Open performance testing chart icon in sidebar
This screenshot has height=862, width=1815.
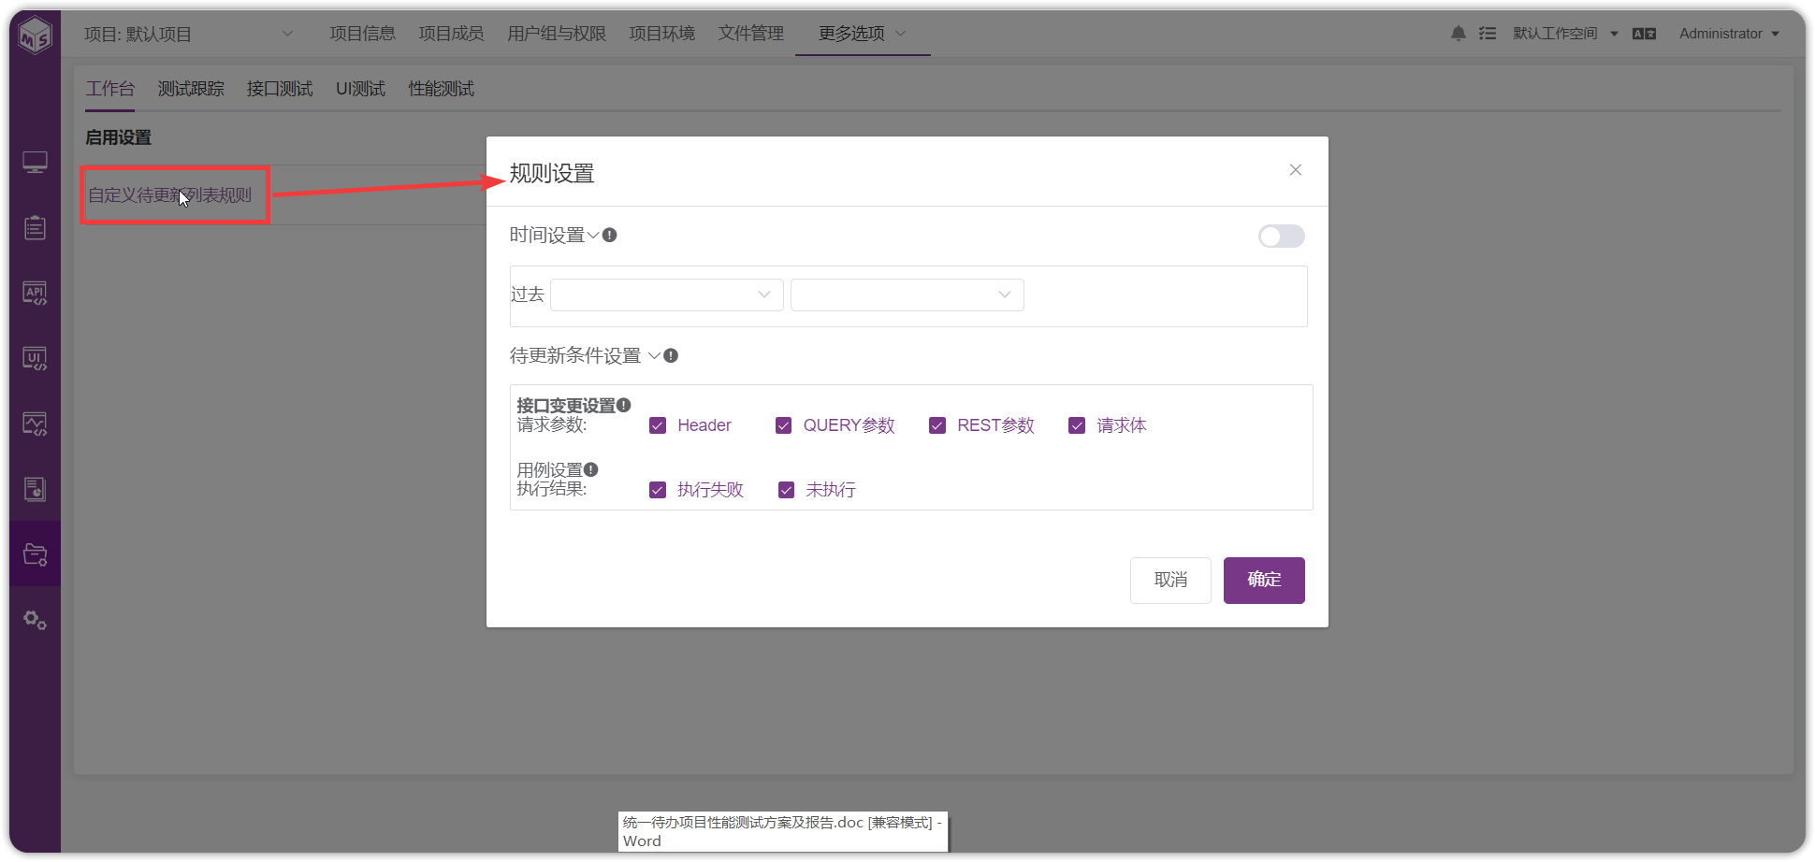pos(35,424)
